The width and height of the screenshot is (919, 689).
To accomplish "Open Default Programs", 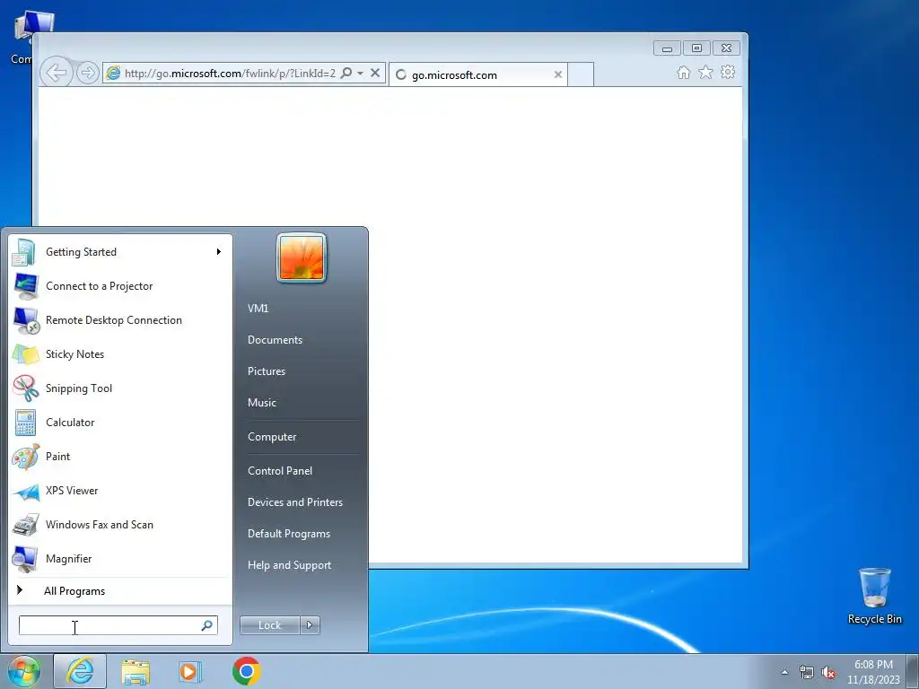I will (x=288, y=534).
